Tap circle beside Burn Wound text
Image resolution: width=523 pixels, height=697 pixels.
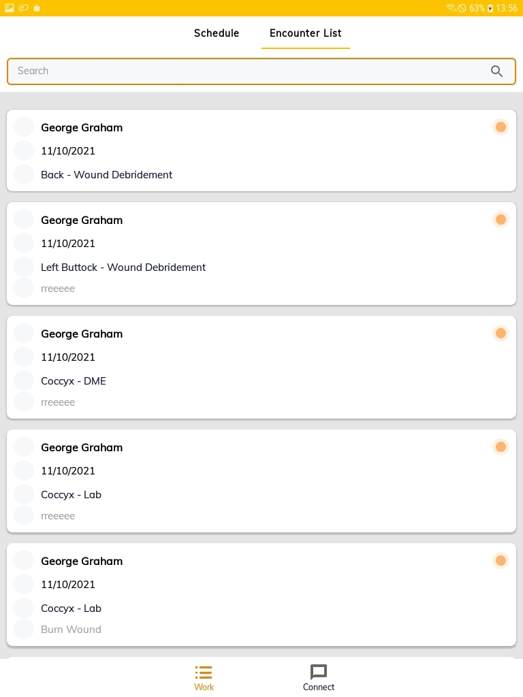pyautogui.click(x=24, y=629)
